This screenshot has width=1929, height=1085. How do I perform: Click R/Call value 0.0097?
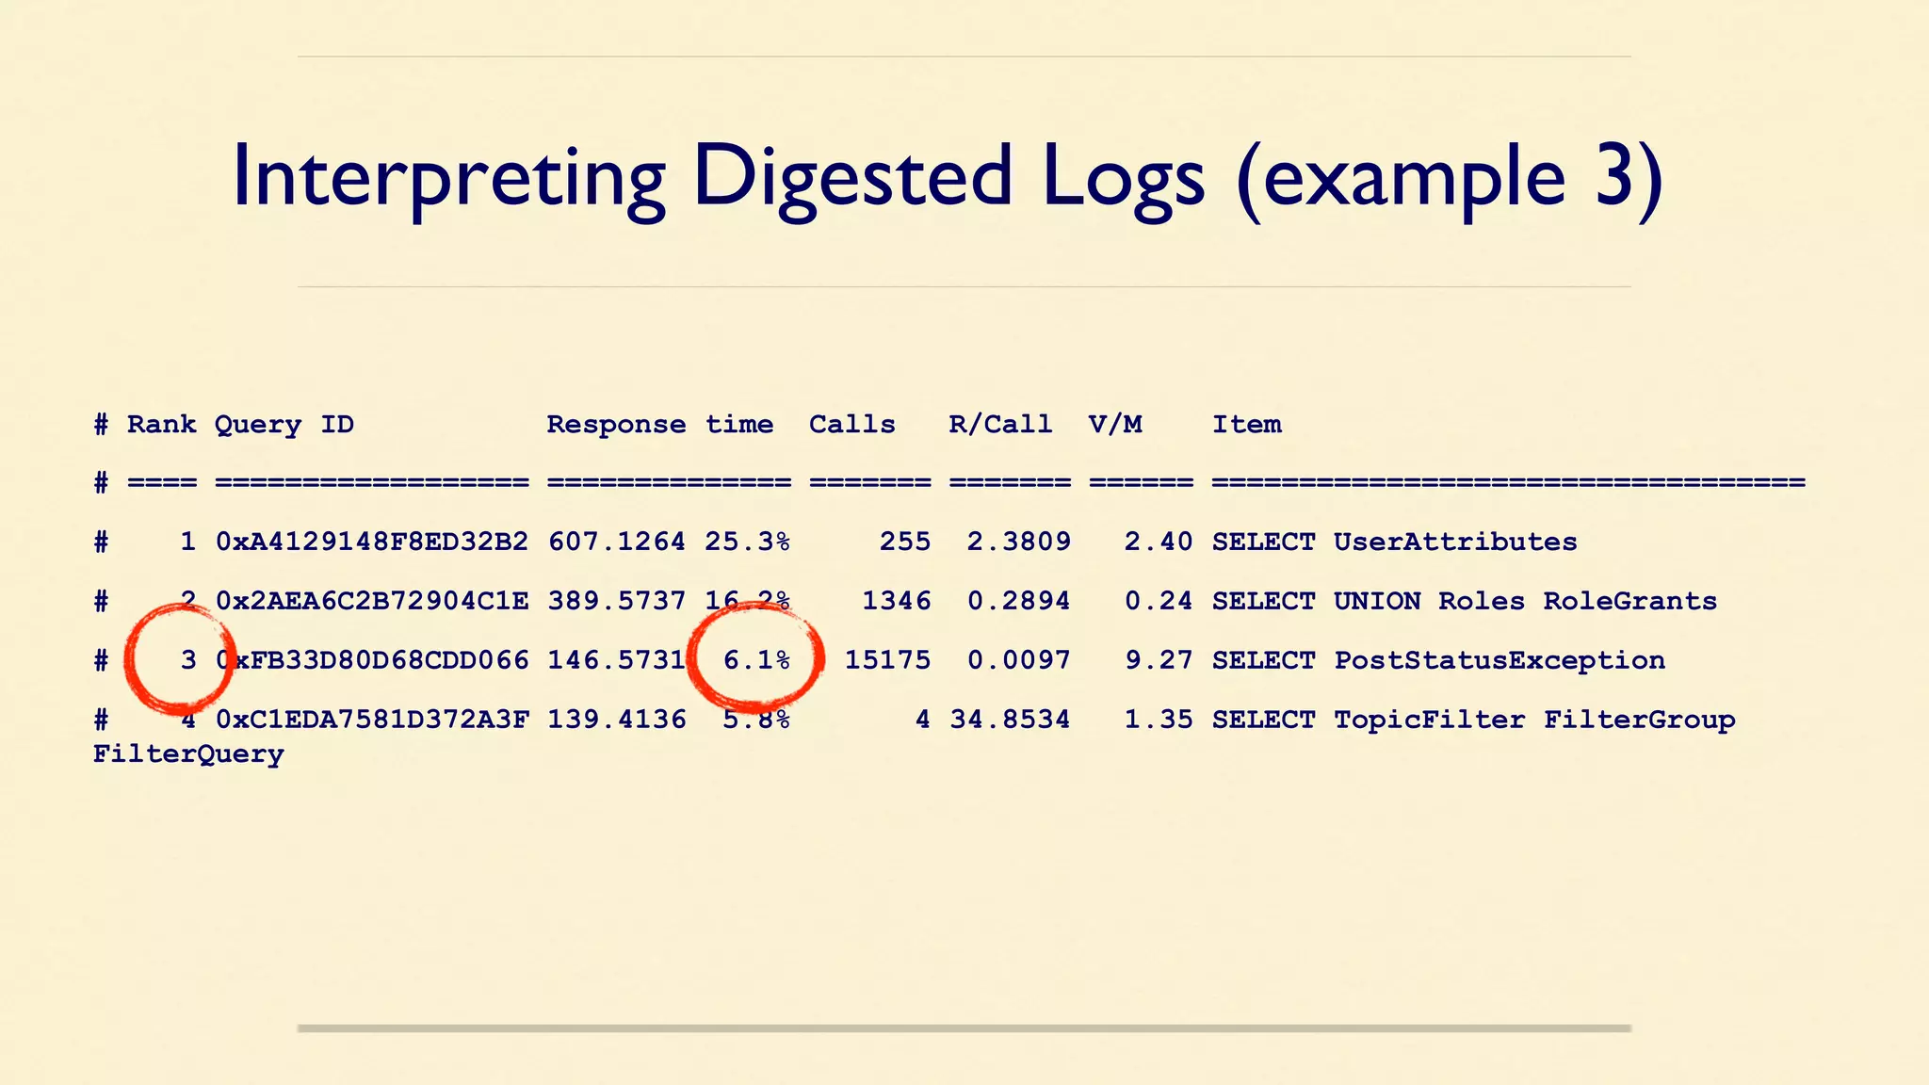click(1019, 660)
